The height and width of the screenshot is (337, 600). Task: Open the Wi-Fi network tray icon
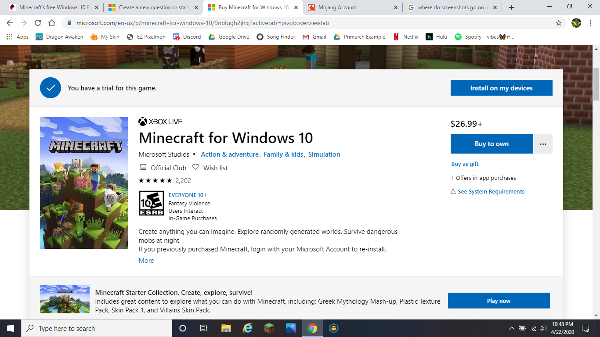point(533,328)
